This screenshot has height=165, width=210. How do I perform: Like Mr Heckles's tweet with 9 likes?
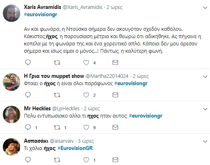[x=86, y=127]
